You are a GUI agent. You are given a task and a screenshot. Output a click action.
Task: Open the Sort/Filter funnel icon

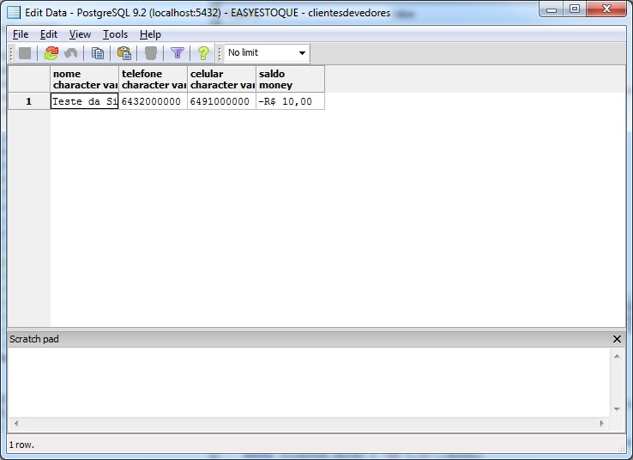pyautogui.click(x=177, y=53)
